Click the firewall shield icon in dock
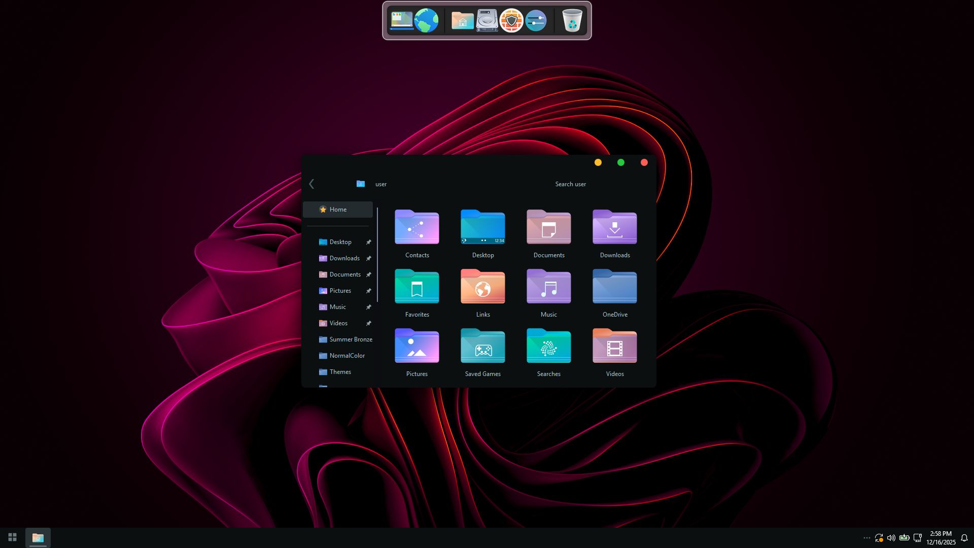Viewport: 974px width, 548px height. (511, 21)
